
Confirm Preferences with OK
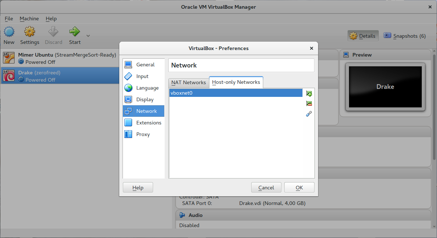pyautogui.click(x=299, y=188)
